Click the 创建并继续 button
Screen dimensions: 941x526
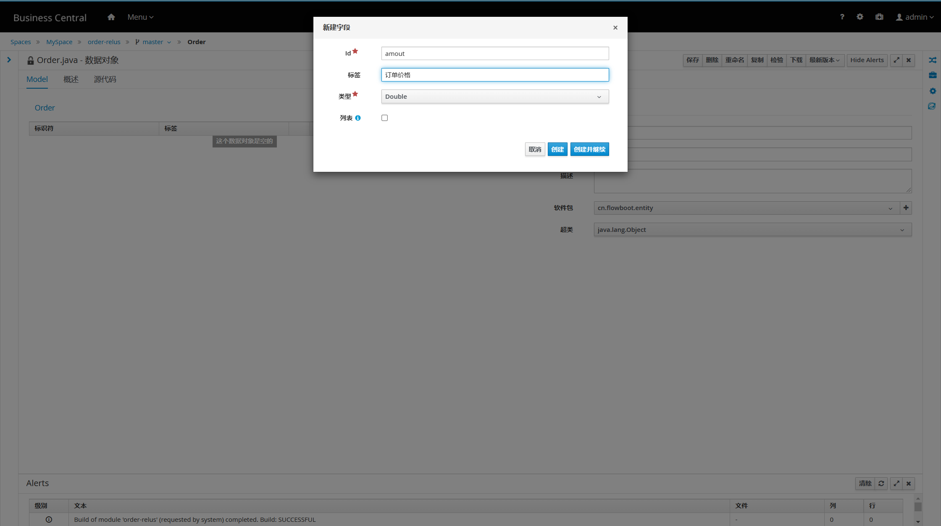(x=589, y=150)
